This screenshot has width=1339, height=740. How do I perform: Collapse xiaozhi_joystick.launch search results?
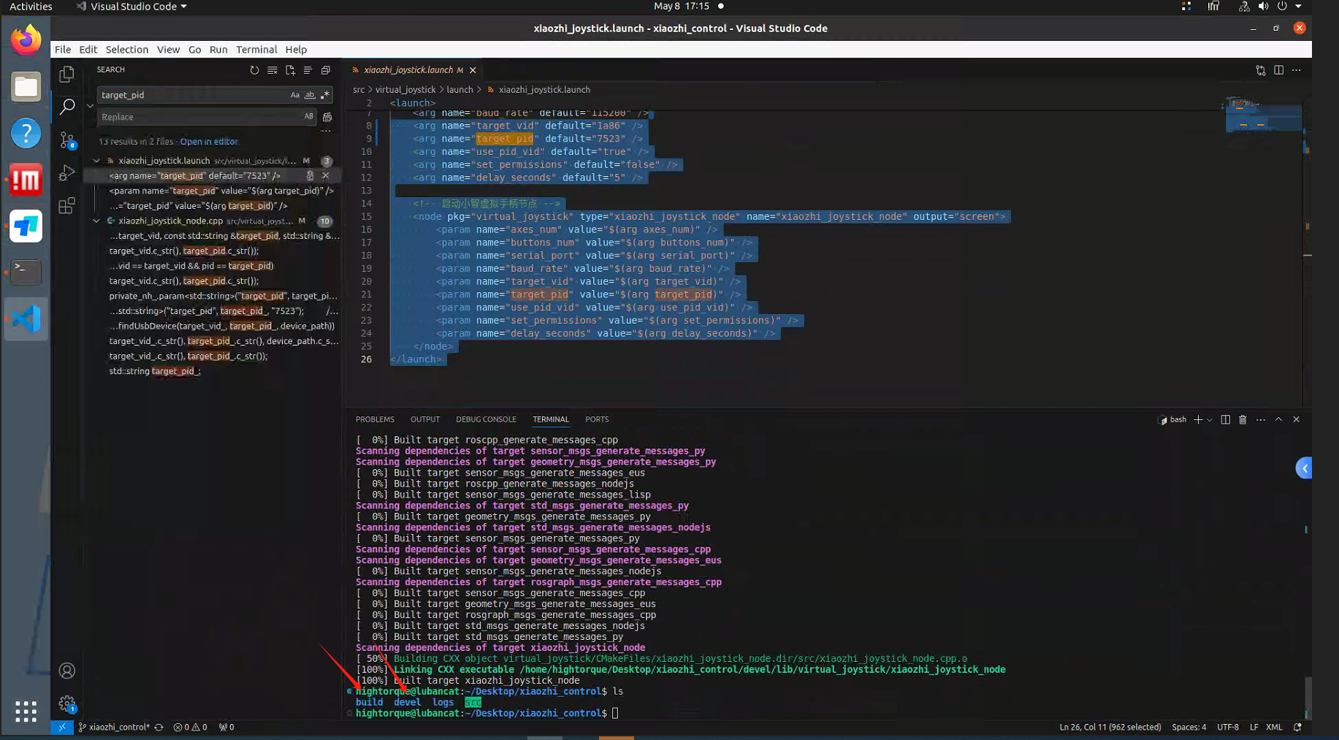point(96,161)
